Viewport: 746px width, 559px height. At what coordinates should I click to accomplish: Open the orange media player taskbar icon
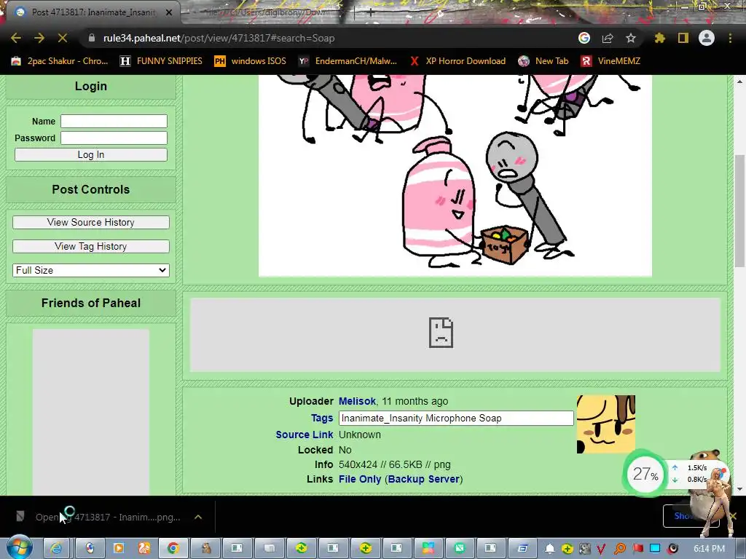click(x=119, y=549)
